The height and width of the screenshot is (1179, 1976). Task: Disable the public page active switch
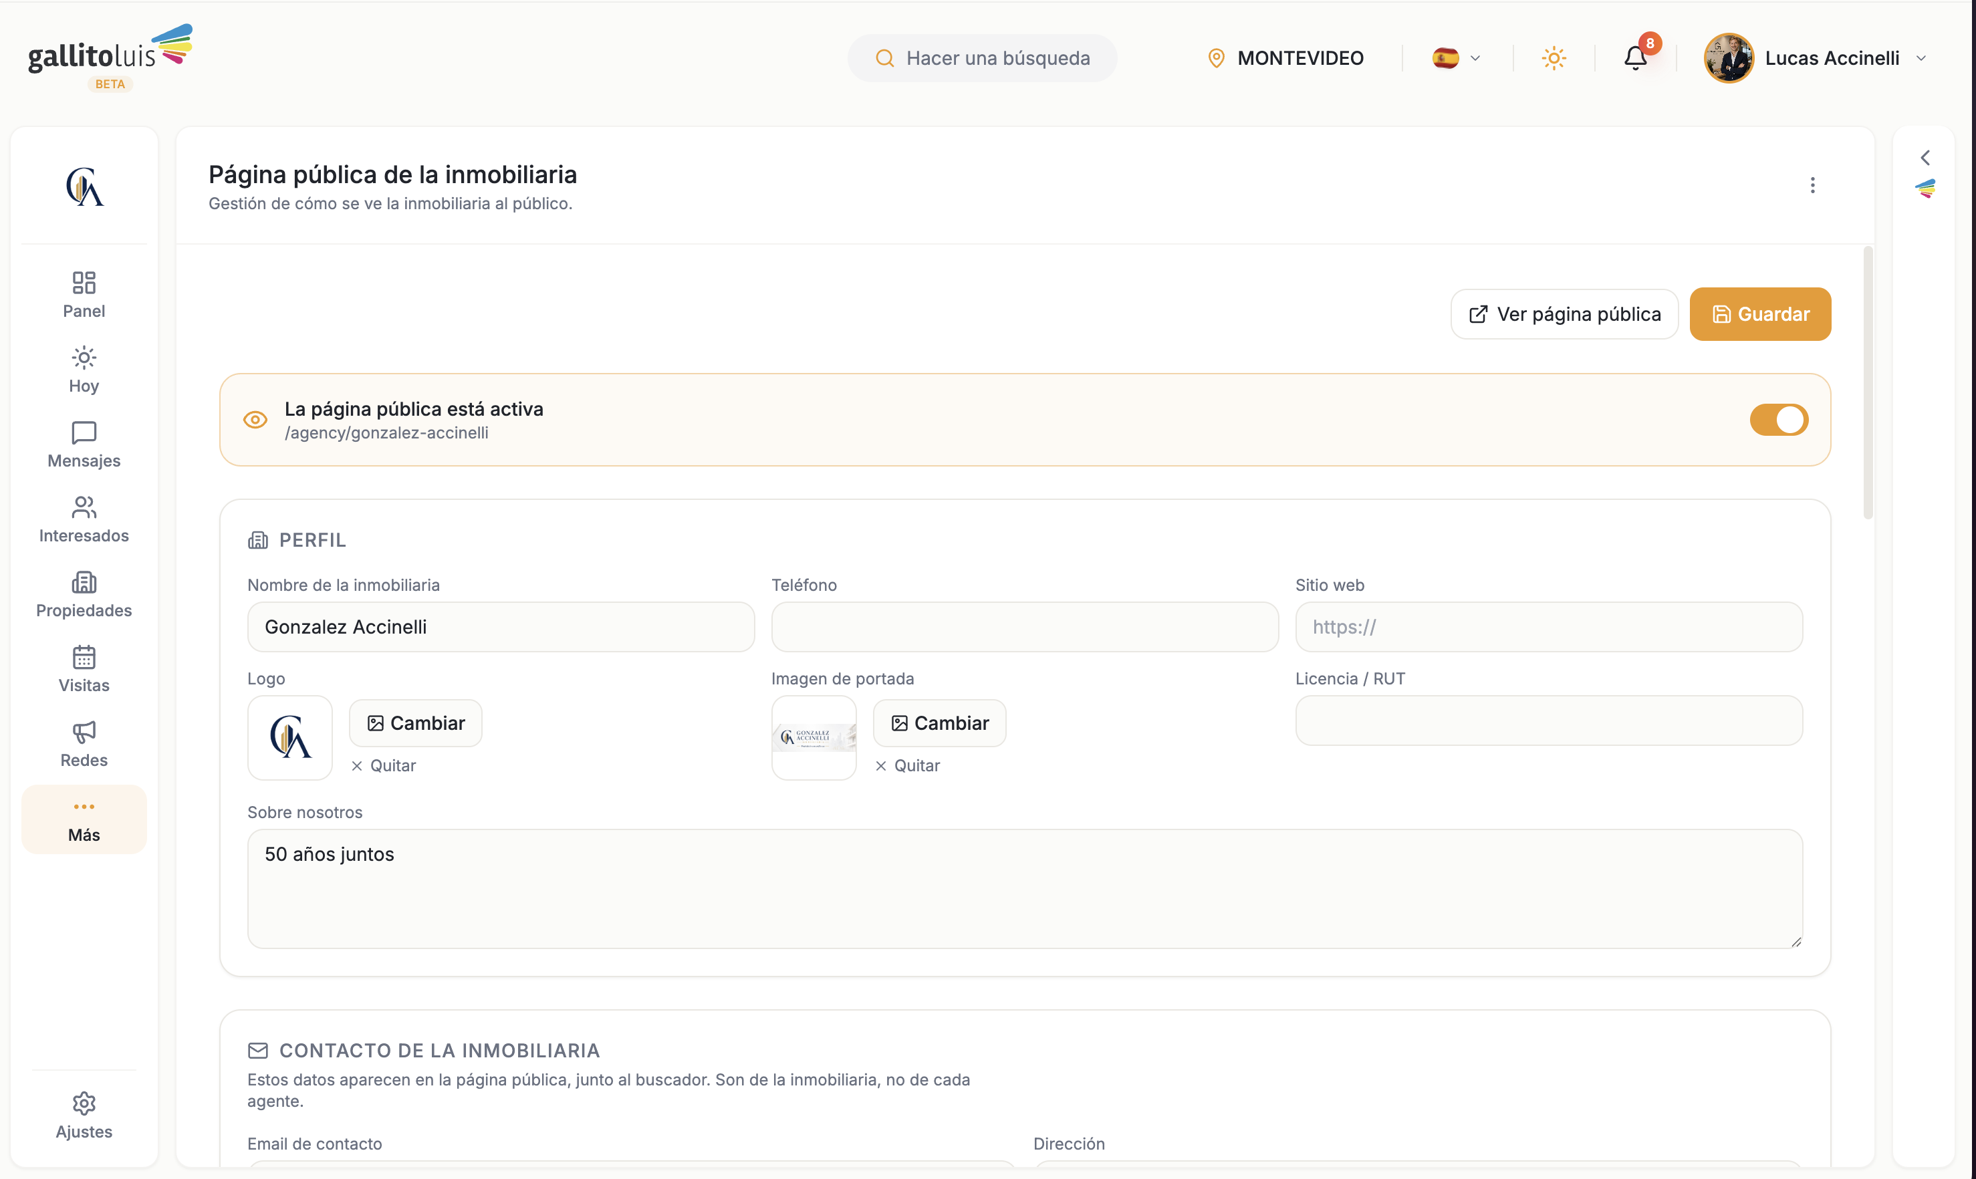1778,420
